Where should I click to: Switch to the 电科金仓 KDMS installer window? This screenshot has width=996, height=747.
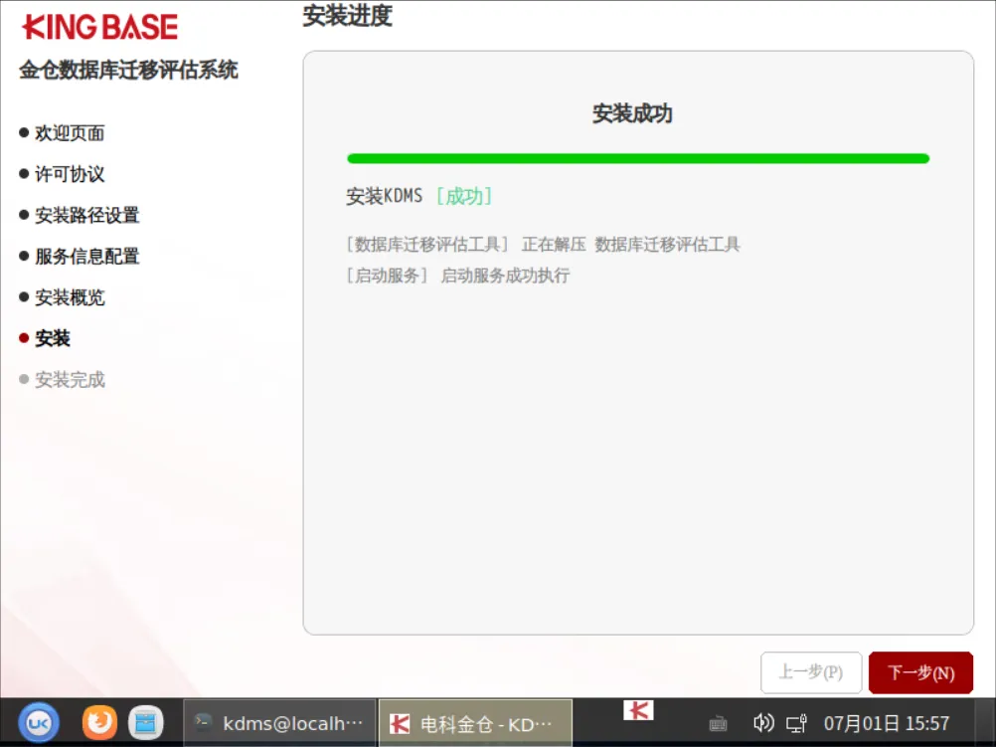coord(475,723)
